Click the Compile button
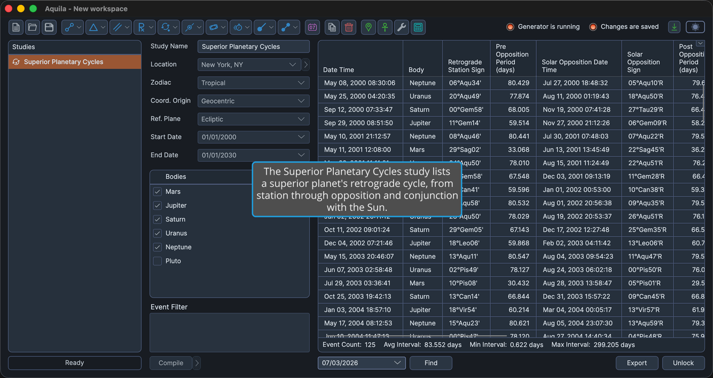 [x=171, y=363]
